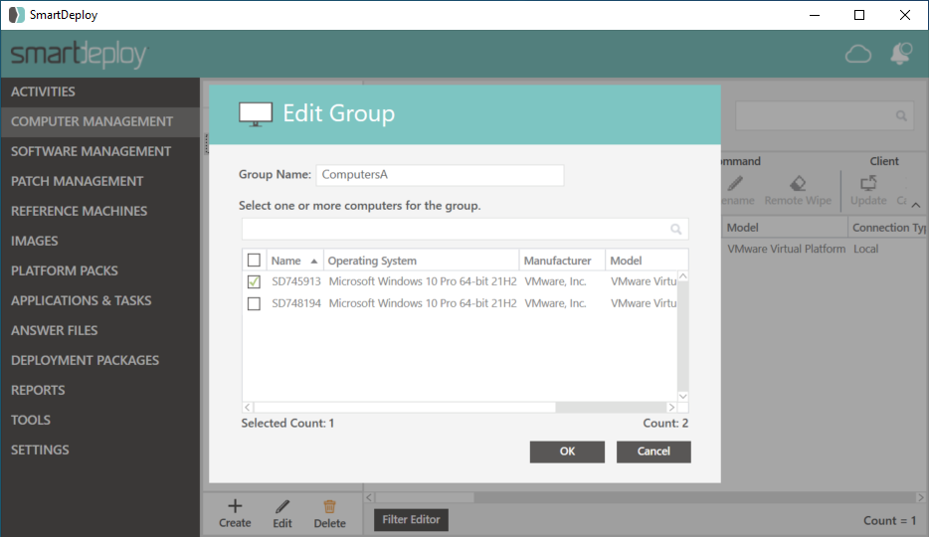
Task: Click the Update client icon
Action: [x=868, y=184]
